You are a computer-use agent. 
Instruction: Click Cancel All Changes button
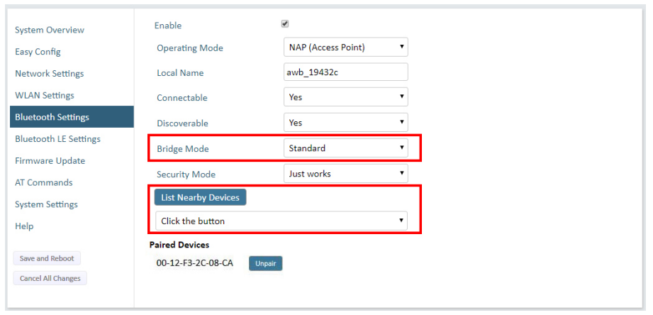50,278
